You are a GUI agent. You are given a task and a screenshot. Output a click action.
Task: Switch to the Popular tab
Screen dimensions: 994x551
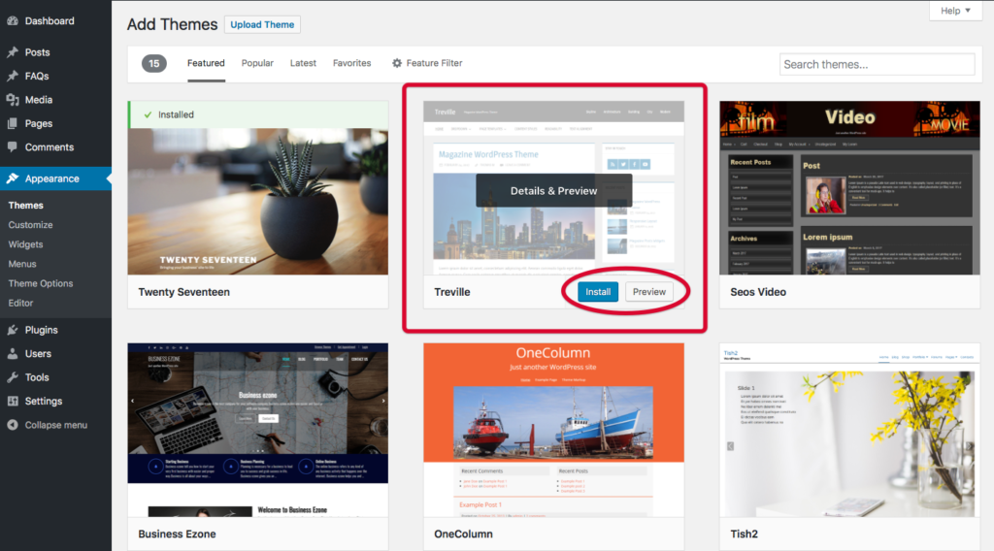point(257,63)
